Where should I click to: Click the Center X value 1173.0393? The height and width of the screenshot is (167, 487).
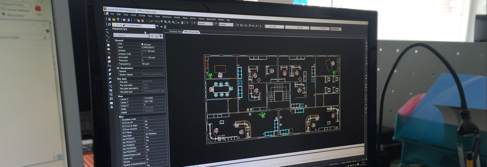(148, 98)
